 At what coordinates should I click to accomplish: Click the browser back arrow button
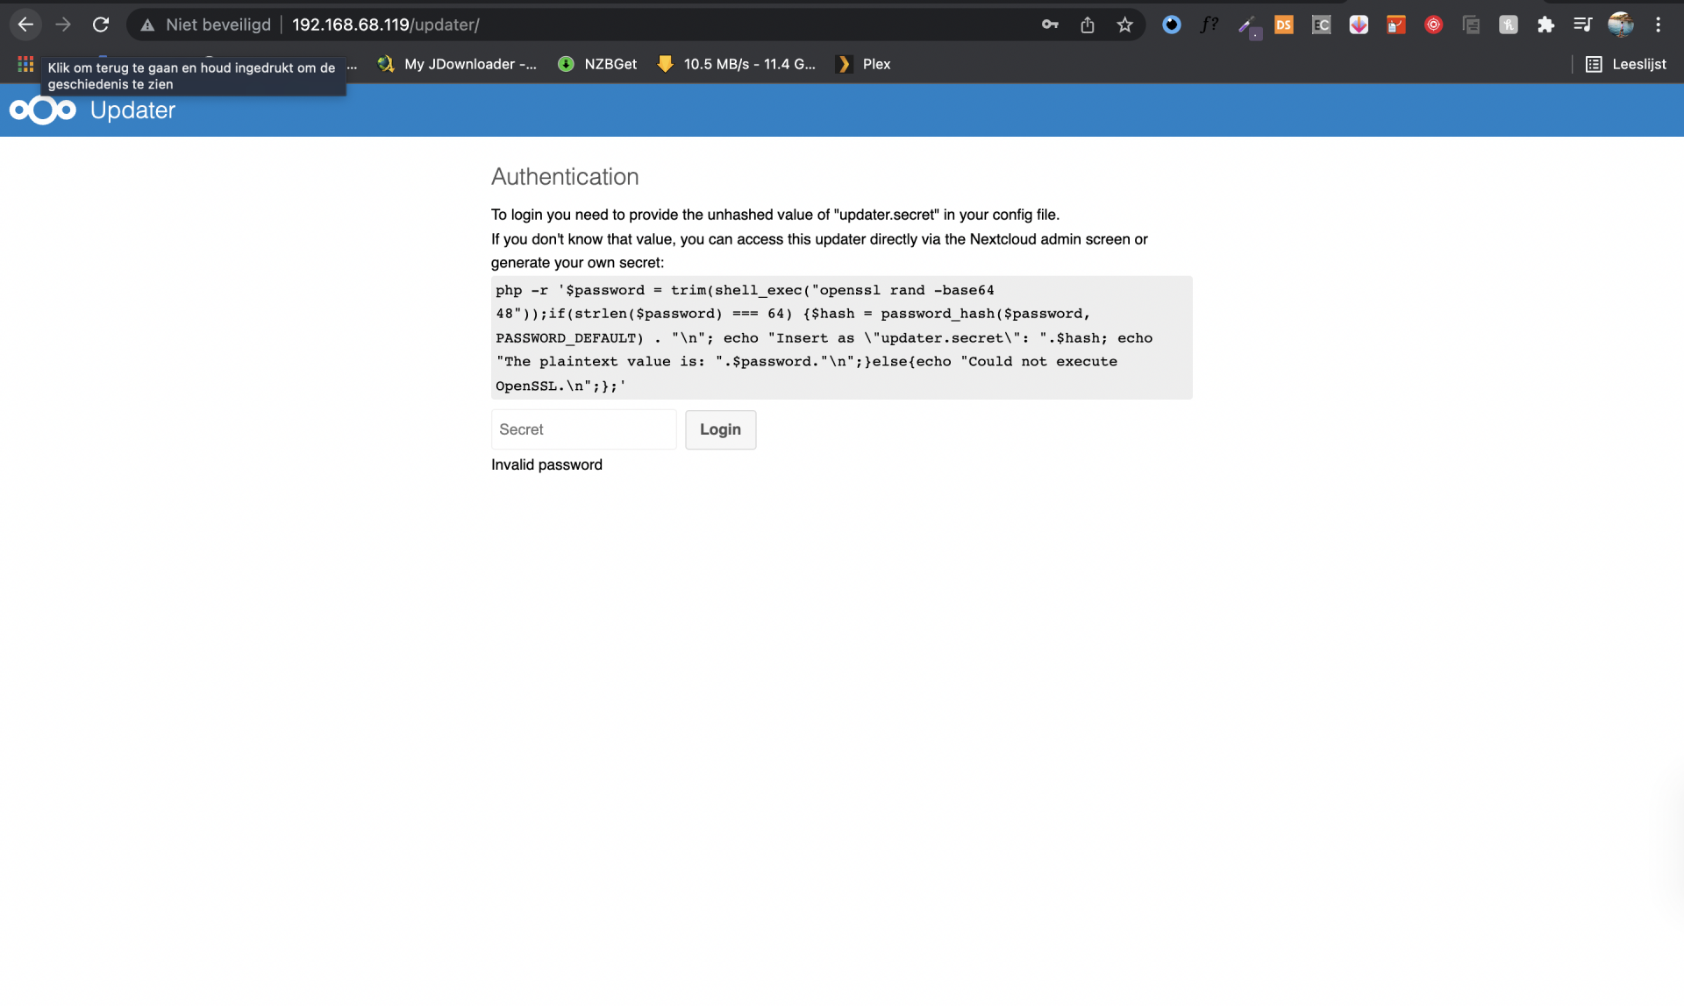coord(25,25)
